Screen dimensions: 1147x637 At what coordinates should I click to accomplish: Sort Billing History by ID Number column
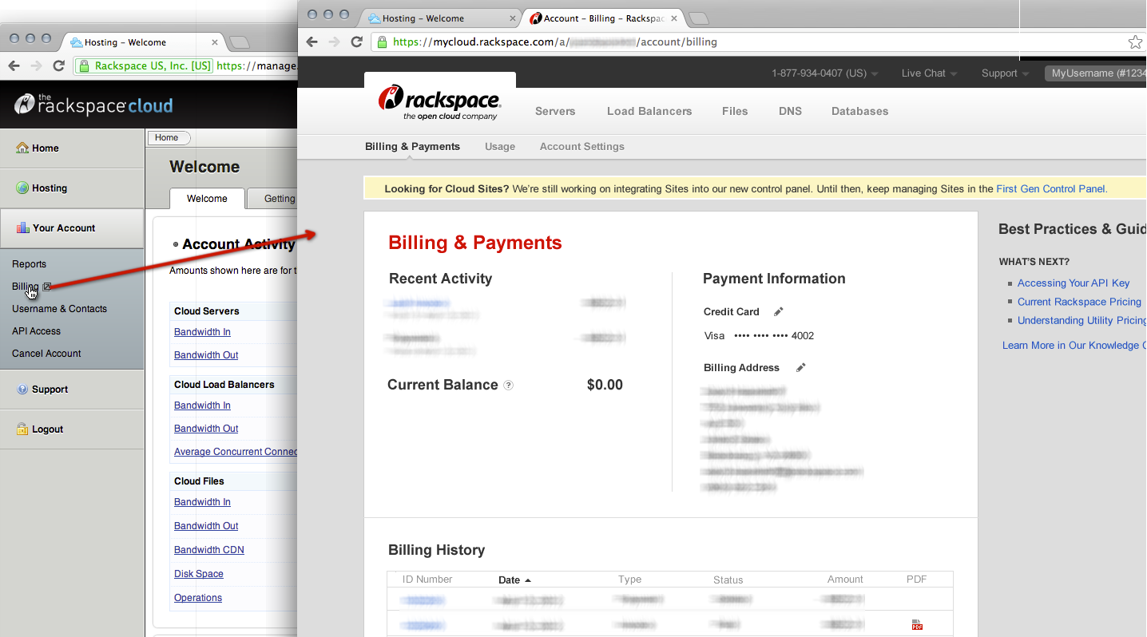427,580
